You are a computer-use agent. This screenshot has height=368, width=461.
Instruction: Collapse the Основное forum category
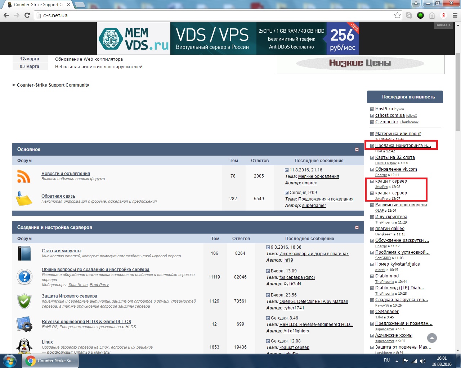pos(357,149)
